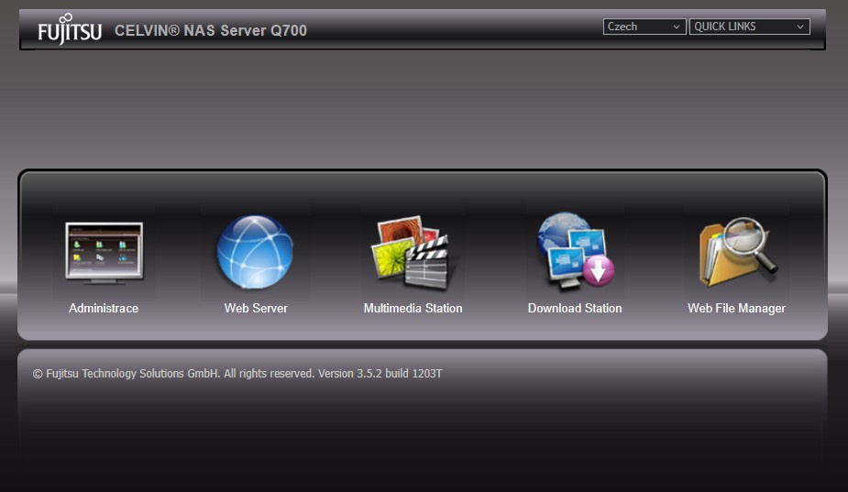The image size is (848, 492).
Task: Open the Download Station icon
Action: pyautogui.click(x=576, y=251)
